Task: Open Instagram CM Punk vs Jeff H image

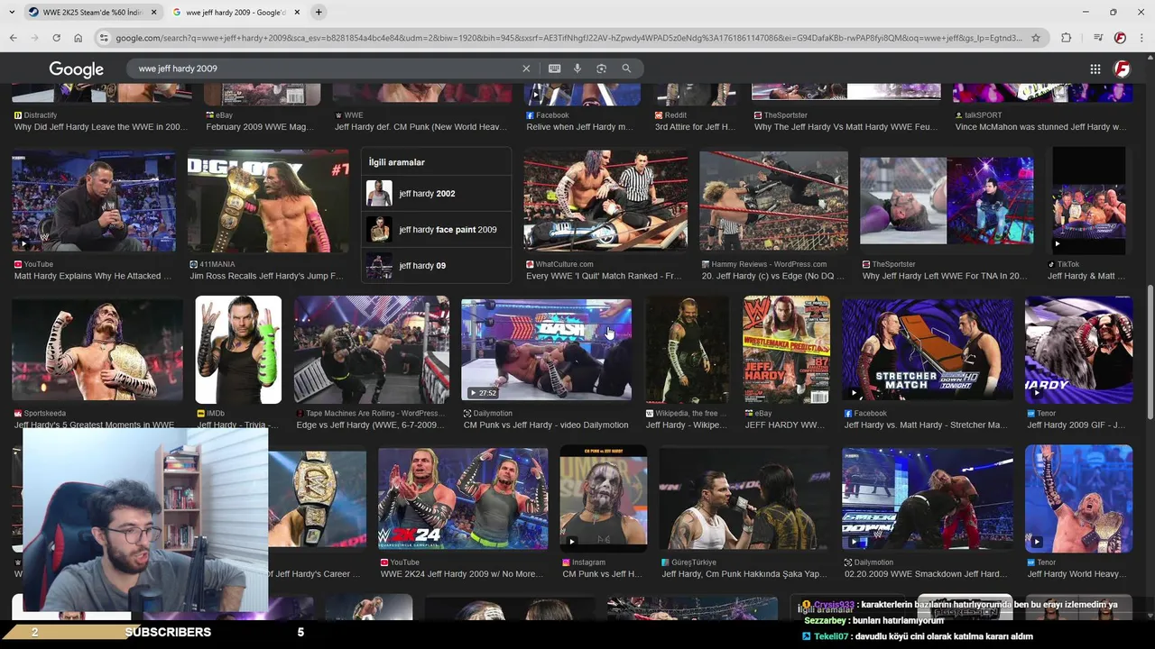Action: pos(603,498)
